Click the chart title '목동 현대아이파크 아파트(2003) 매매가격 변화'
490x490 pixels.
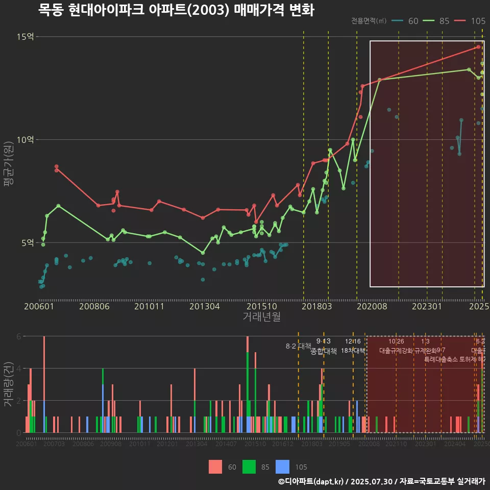pos(176,10)
